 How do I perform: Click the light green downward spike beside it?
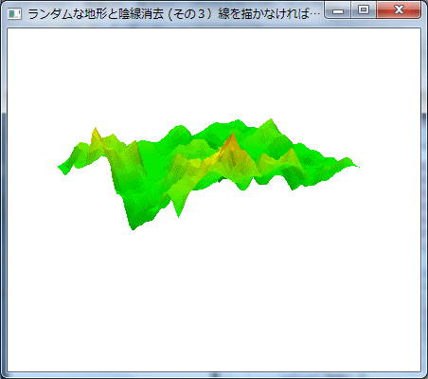pyautogui.click(x=178, y=210)
